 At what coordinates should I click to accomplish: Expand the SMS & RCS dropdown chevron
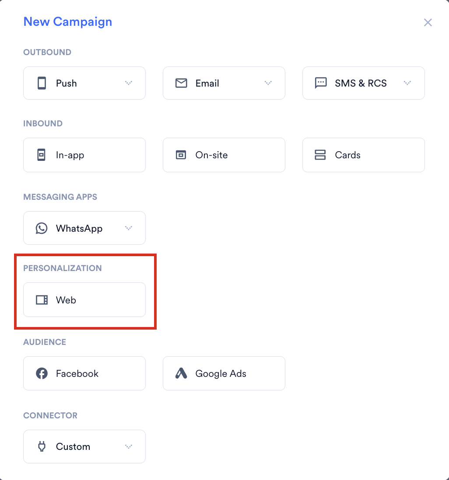click(407, 83)
